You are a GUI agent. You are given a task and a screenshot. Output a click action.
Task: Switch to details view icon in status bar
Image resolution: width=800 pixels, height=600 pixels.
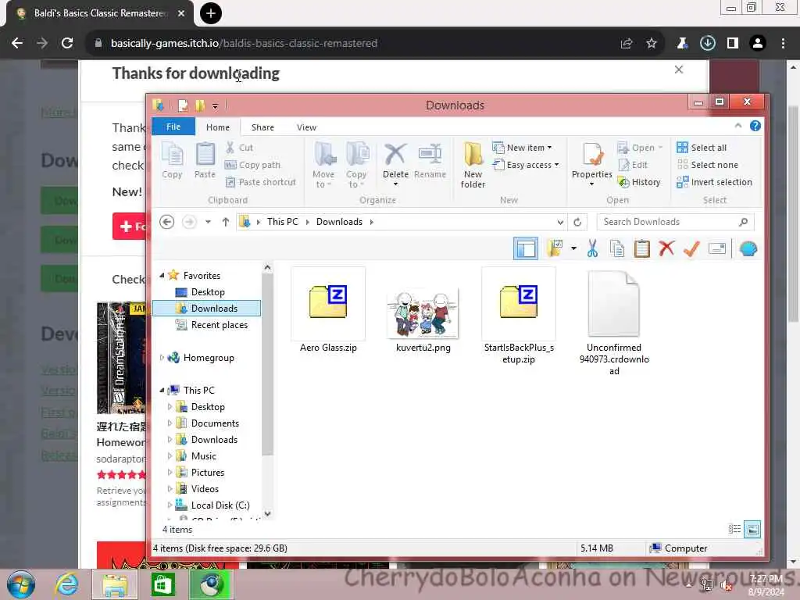click(734, 529)
